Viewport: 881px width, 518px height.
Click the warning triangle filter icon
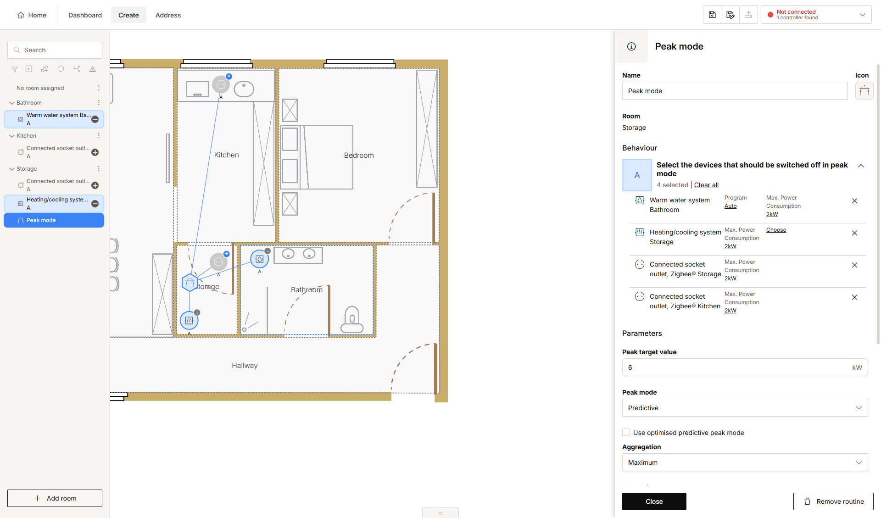click(x=93, y=69)
